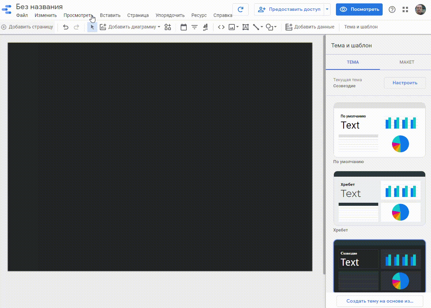The height and width of the screenshot is (308, 431).
Task: Switch to the МАКЕТ tab
Action: click(x=407, y=62)
